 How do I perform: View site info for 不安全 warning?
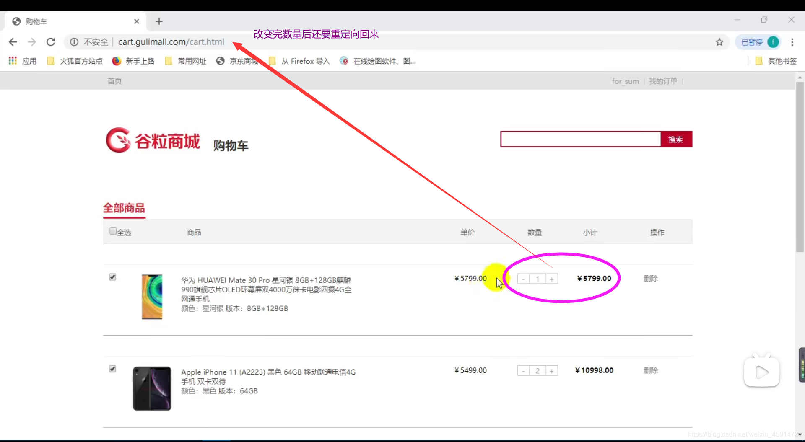[x=89, y=42]
